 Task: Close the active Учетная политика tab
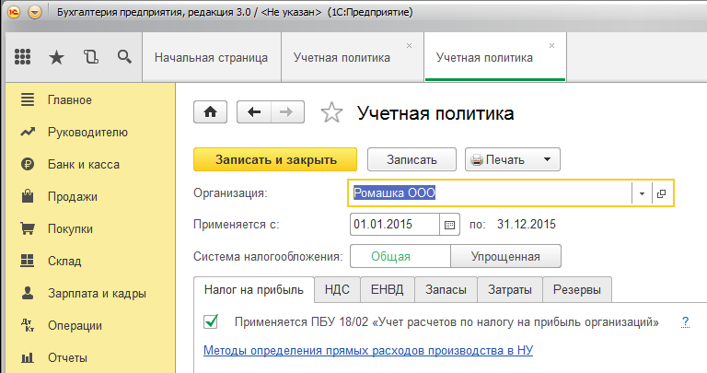[551, 45]
